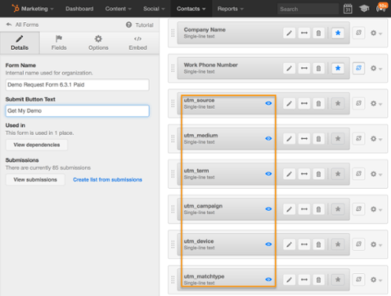Grab the drag handle of utm_source row
This screenshot has width=391, height=296.
pos(173,103)
